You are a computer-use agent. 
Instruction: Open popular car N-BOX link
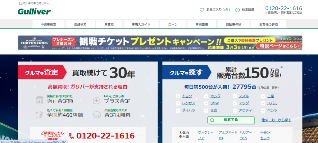pyautogui.click(x=266, y=133)
